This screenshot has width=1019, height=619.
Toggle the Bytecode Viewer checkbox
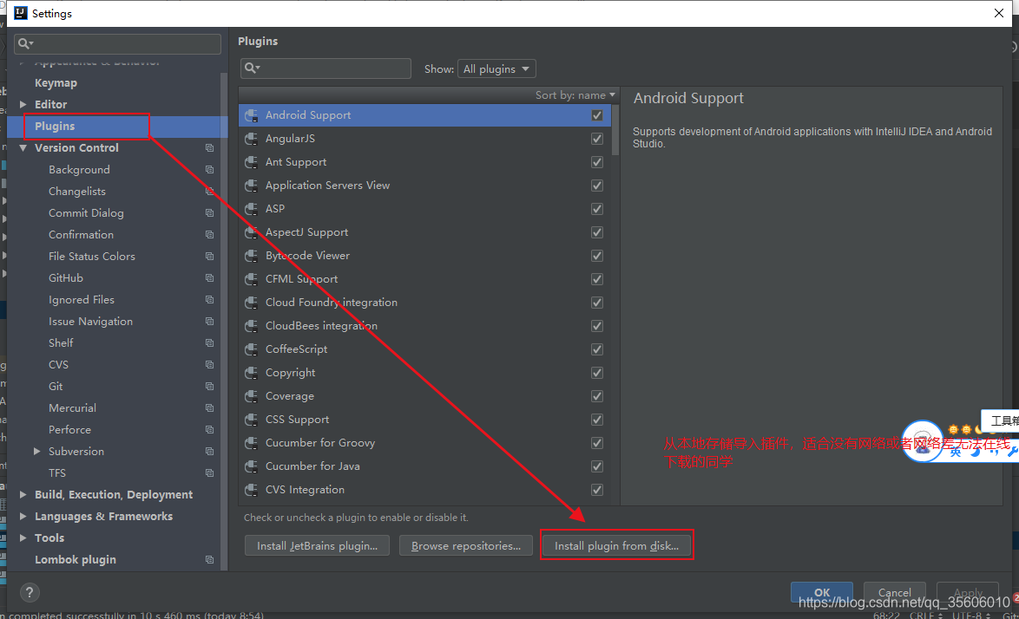pyautogui.click(x=596, y=256)
